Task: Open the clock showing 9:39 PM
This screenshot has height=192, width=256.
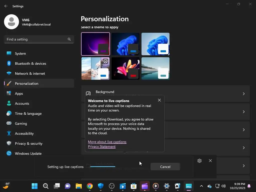Action: coord(237,186)
